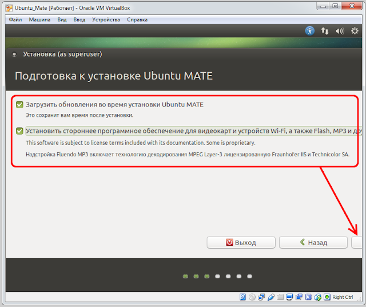Click the 'Подготовка к установке Ubuntu MATE' heading

(114, 76)
